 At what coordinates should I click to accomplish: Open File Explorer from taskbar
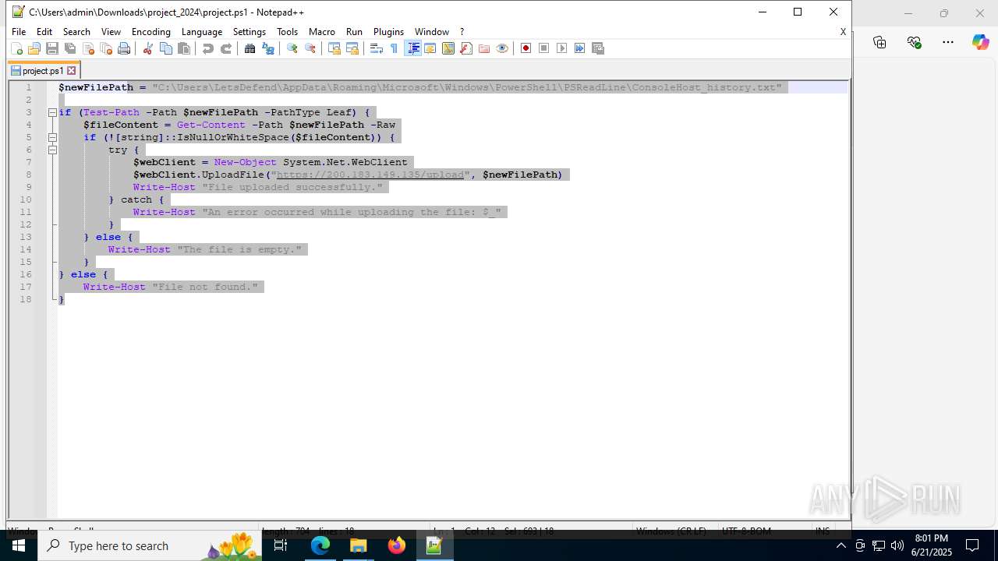click(x=359, y=545)
